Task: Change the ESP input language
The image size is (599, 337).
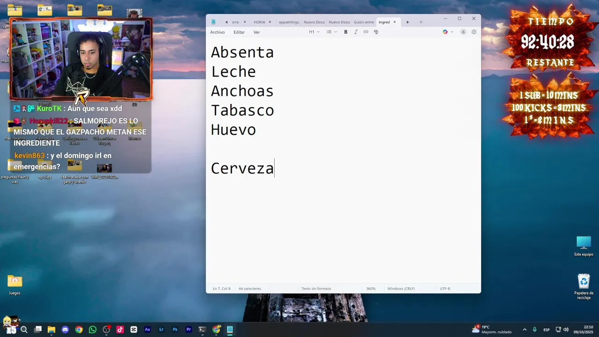Action: [547, 330]
